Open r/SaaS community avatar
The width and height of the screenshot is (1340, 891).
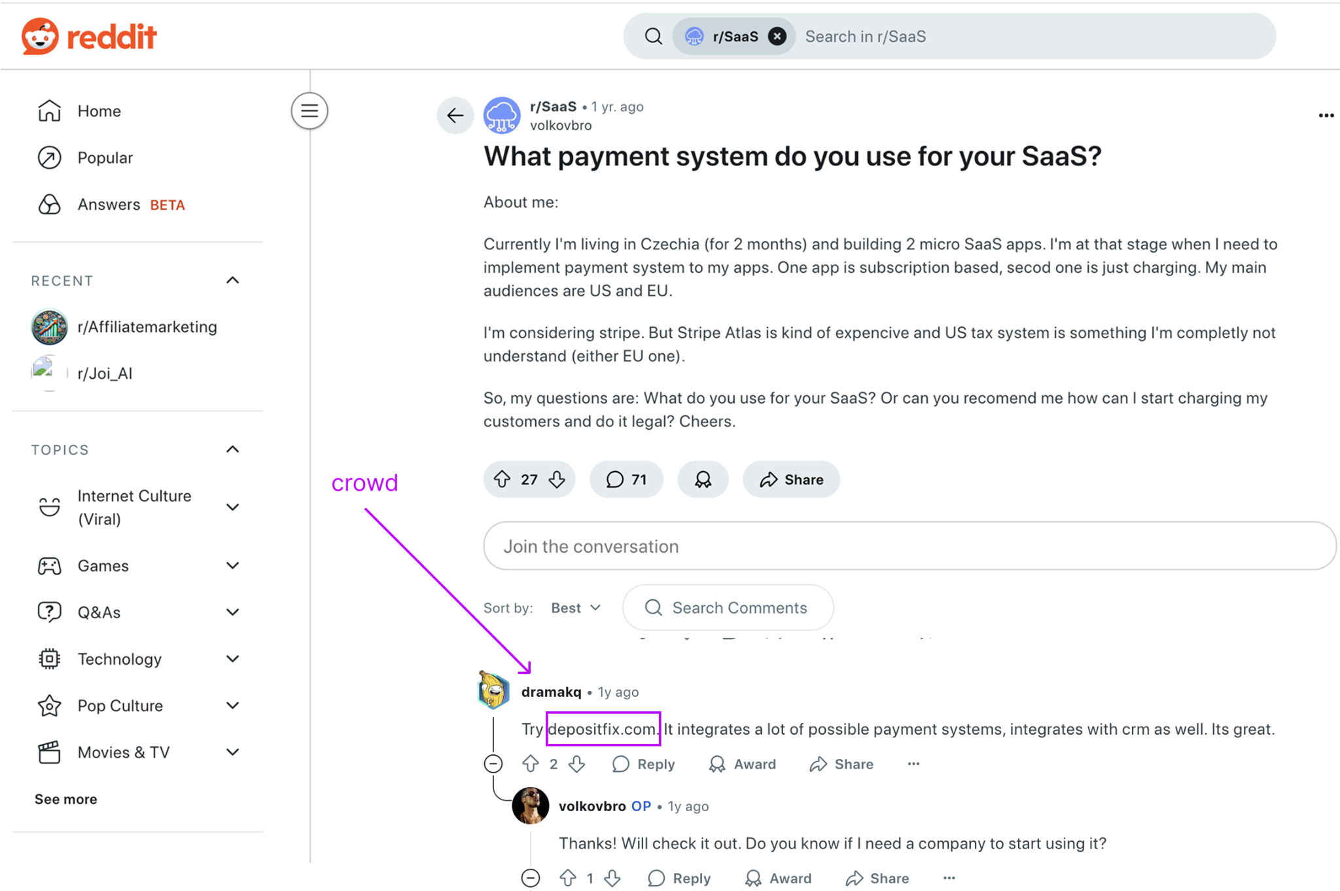pos(502,116)
